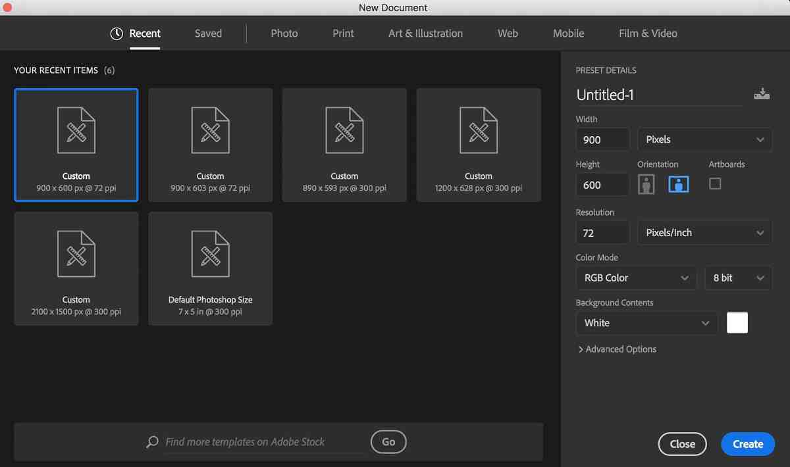The width and height of the screenshot is (790, 467).
Task: Switch to the Print tab
Action: point(343,34)
